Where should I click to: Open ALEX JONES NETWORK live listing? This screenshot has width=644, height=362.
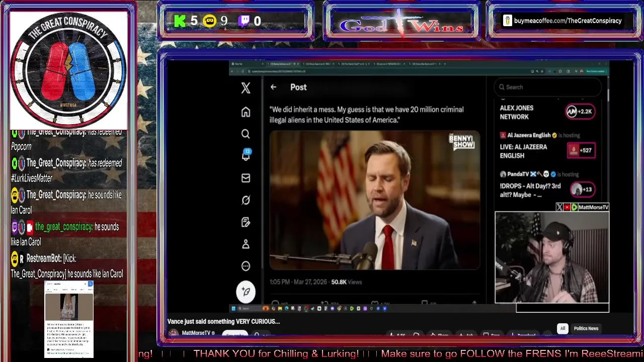517,112
